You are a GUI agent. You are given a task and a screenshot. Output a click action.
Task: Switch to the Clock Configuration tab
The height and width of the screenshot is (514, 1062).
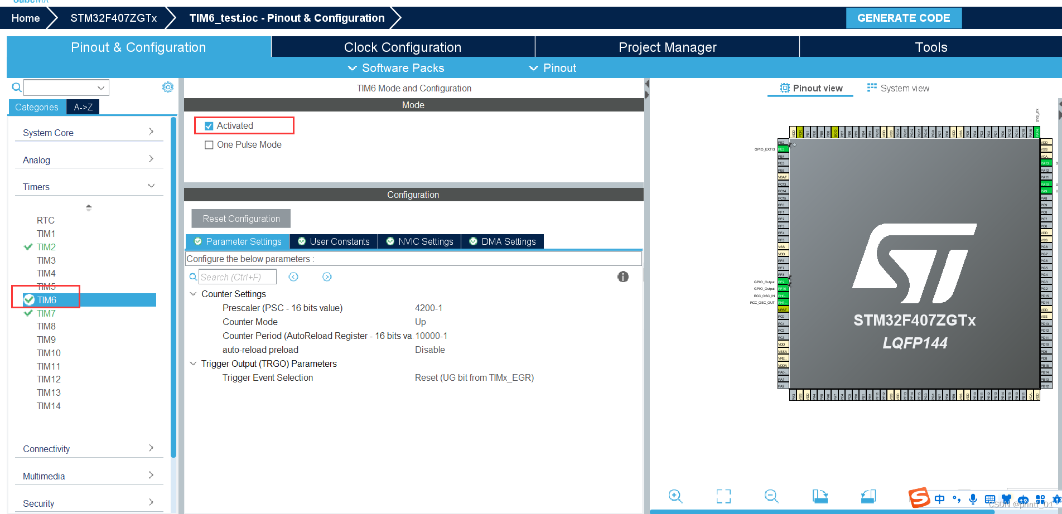[403, 47]
